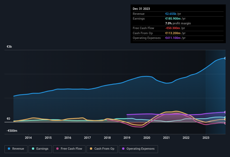Select the 2019 year label on axis
The height and width of the screenshot is (157, 230).
point(127,138)
